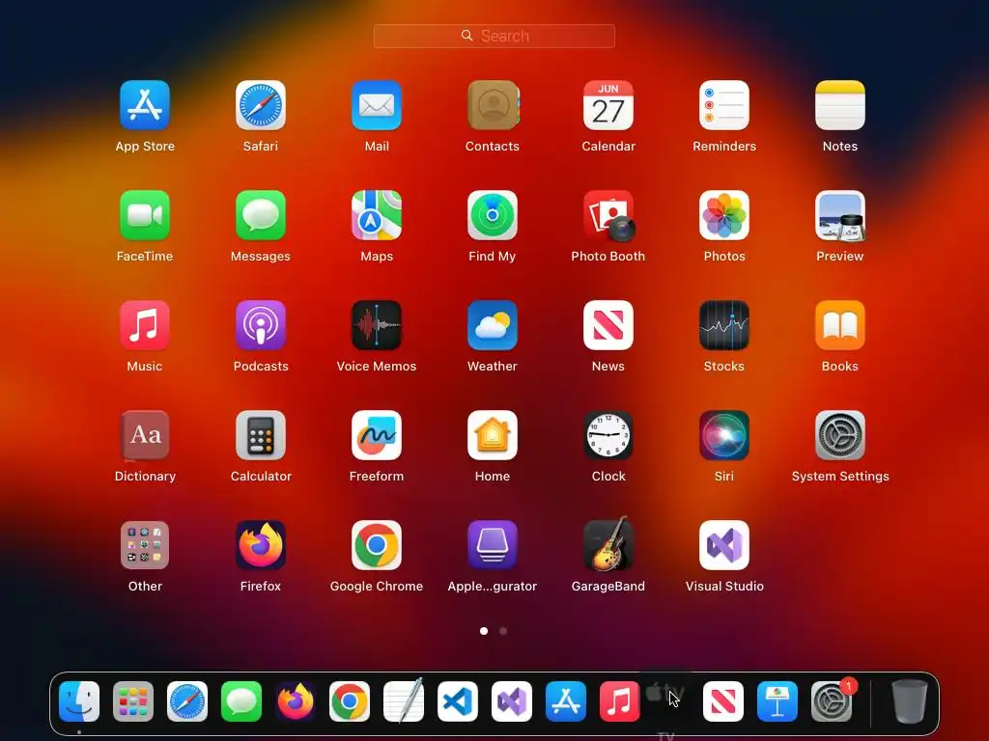Launch Safari from the Launchpad grid

coord(261,105)
